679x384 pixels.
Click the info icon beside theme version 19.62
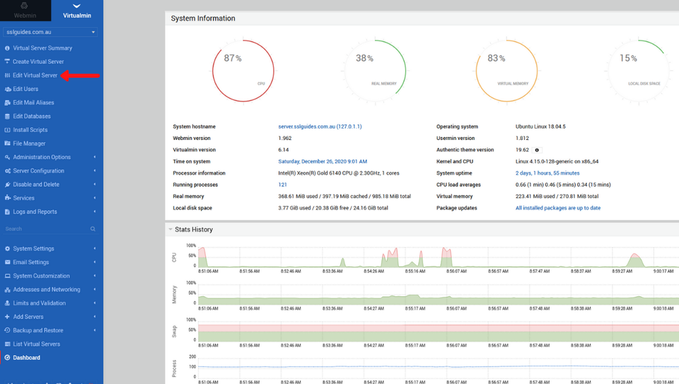click(537, 150)
